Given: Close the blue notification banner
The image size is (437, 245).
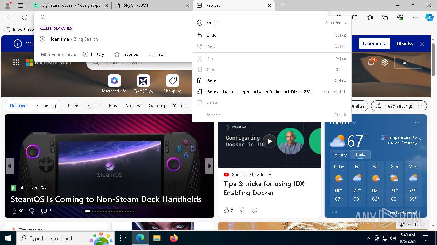Looking at the screenshot, I should [422, 44].
